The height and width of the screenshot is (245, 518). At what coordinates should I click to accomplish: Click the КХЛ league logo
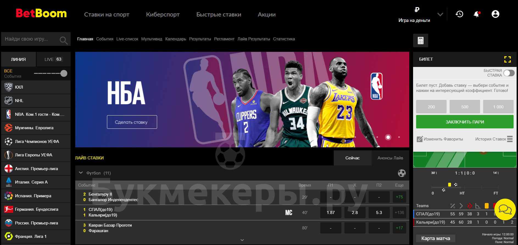tap(9, 87)
